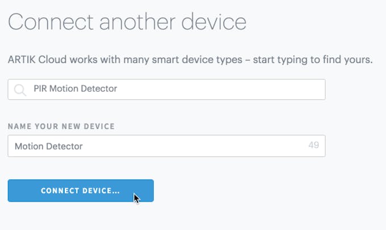Click the word PIR in the search field
This screenshot has height=230, width=386.
pyautogui.click(x=40, y=88)
